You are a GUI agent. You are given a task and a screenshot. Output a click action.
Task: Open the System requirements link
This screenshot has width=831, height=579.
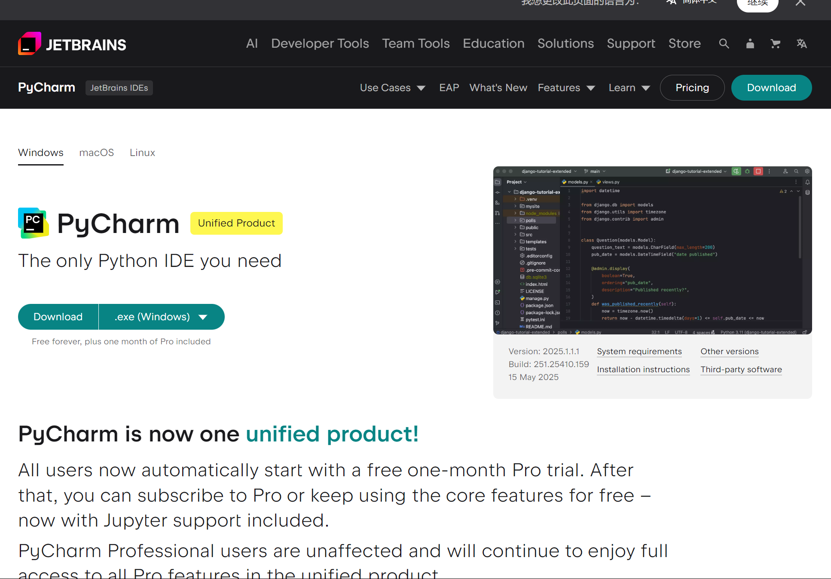coord(639,352)
